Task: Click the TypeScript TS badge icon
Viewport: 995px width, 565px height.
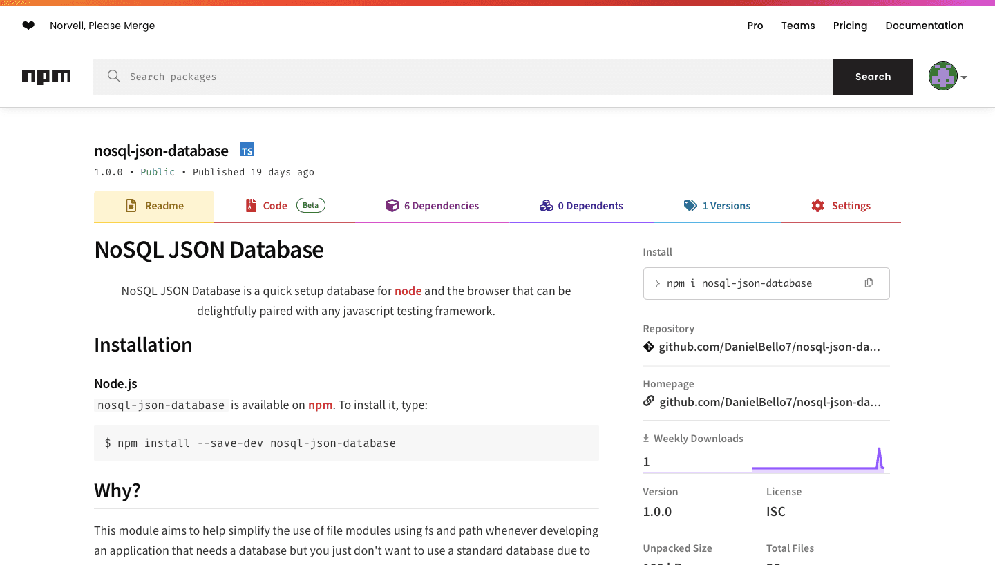Action: [x=247, y=150]
